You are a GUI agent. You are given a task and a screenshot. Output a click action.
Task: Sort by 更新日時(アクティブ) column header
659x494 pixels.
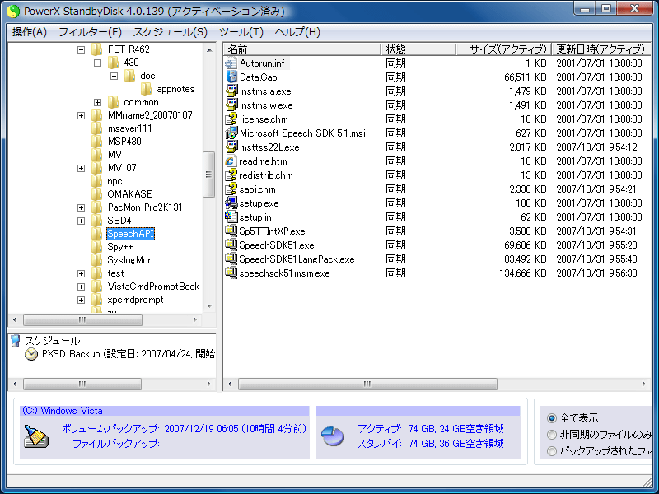click(x=601, y=49)
